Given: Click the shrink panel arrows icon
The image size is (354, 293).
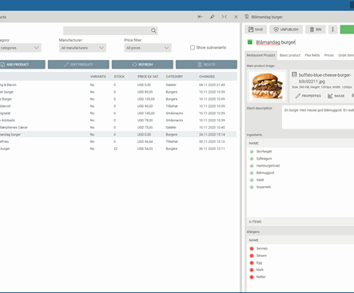Looking at the screenshot, I should coord(225,17).
